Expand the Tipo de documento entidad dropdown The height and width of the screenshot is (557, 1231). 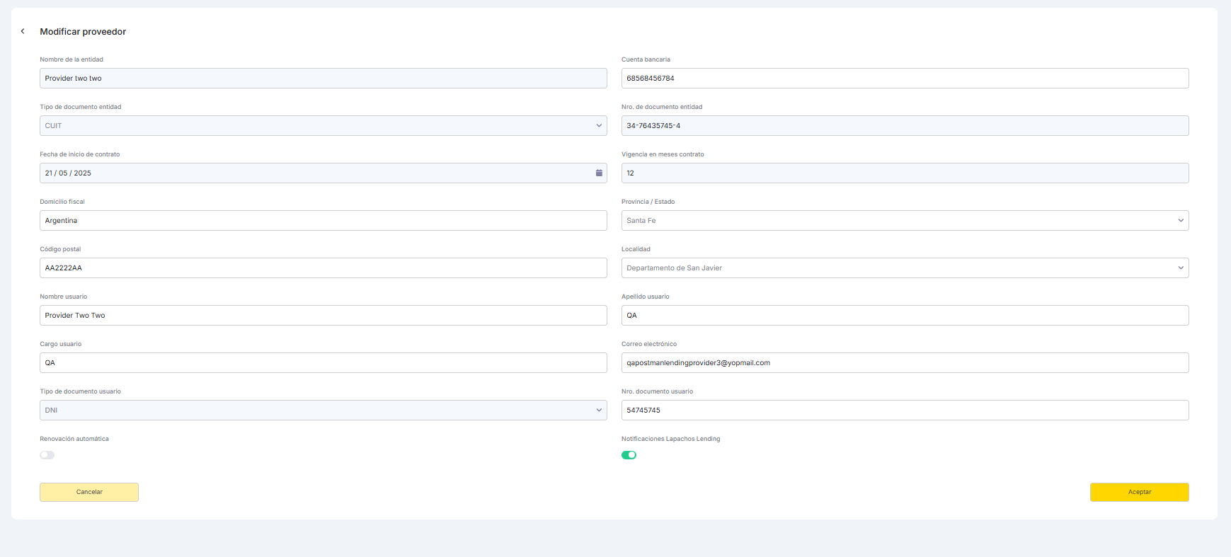pos(323,126)
